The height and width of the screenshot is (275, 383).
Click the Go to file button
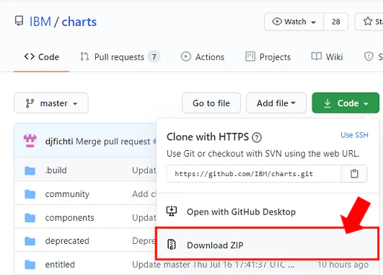[211, 103]
